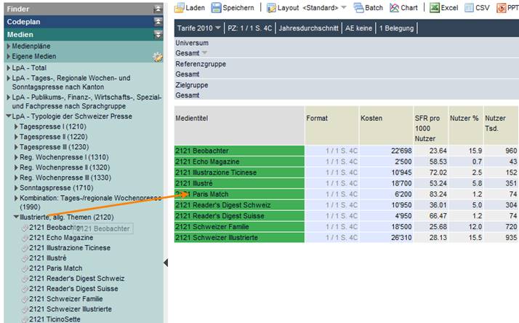Click icon of 2121 Paris Match tree entry
This screenshot has height=323, width=519.
[25, 269]
